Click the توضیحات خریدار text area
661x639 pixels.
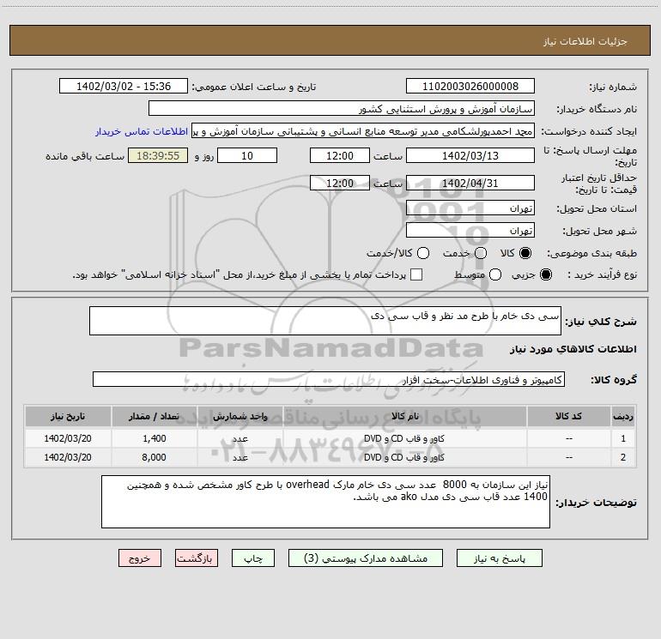(325, 502)
